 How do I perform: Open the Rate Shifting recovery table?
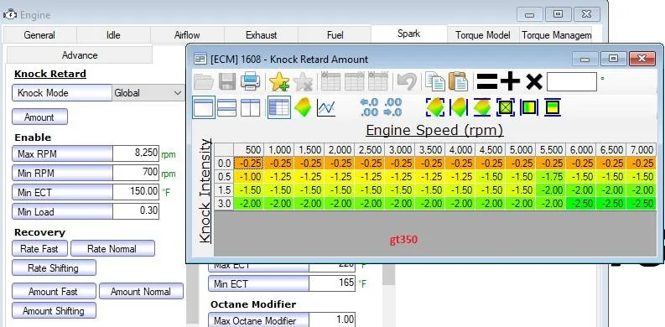point(54,268)
